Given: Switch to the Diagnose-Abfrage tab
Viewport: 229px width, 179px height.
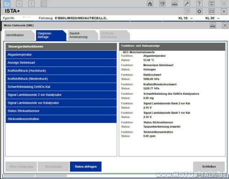Looking at the screenshot, I should (x=51, y=35).
